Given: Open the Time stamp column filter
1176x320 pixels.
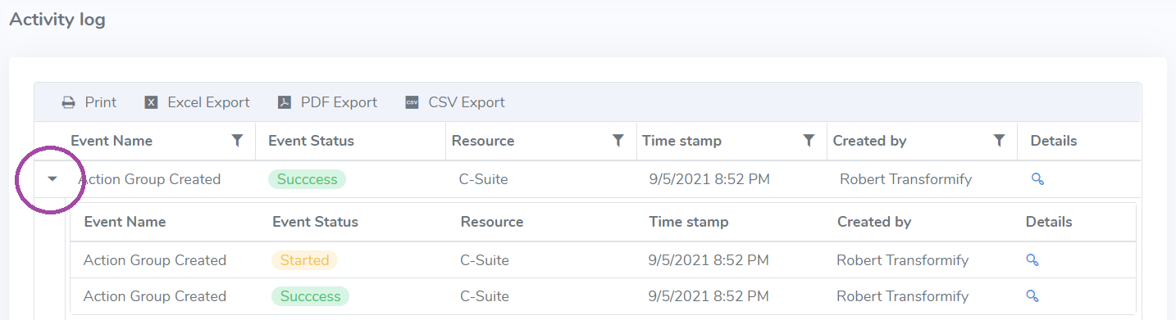Looking at the screenshot, I should click(x=809, y=141).
